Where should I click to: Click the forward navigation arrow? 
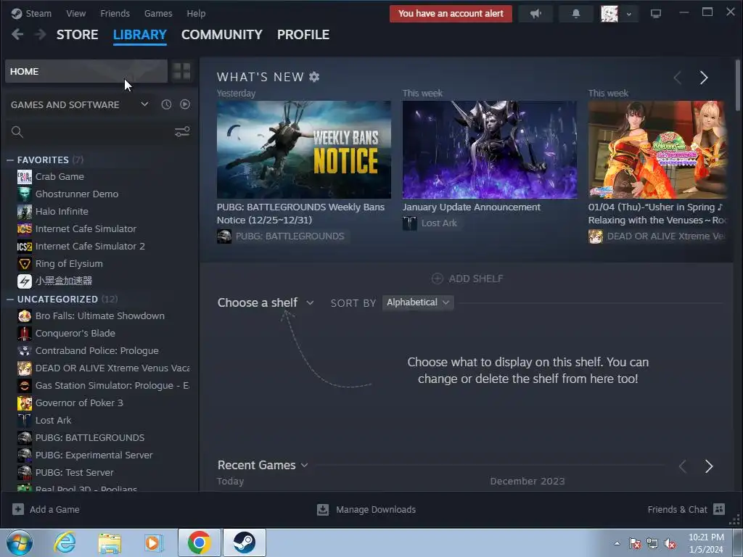pos(41,34)
